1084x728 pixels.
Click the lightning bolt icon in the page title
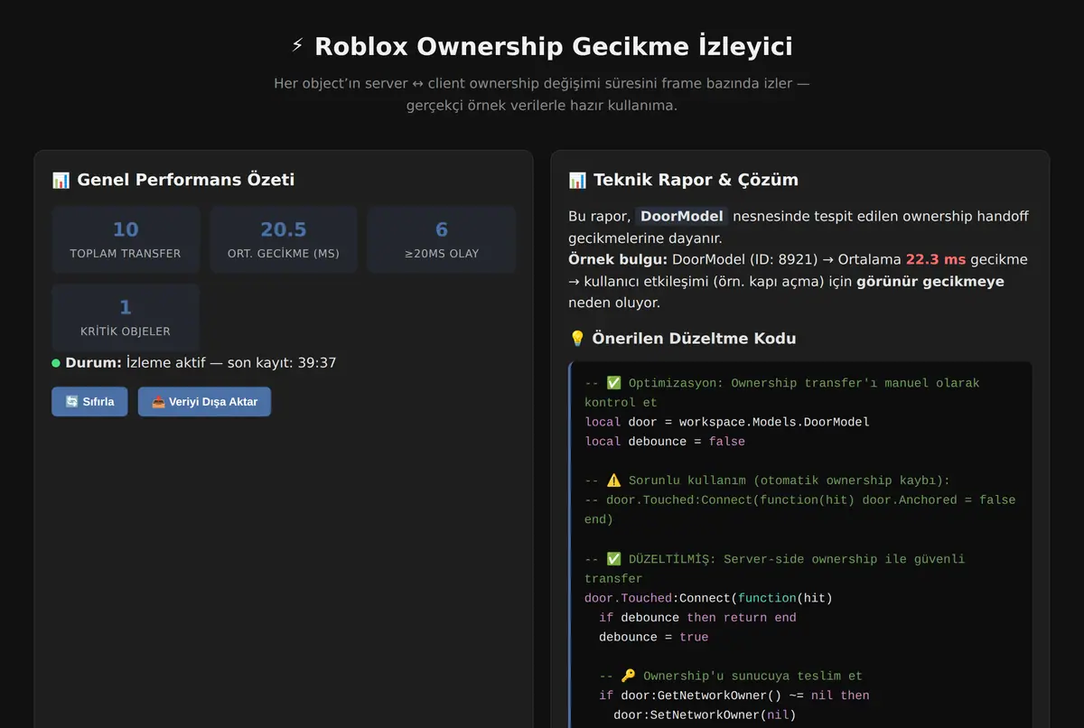298,46
